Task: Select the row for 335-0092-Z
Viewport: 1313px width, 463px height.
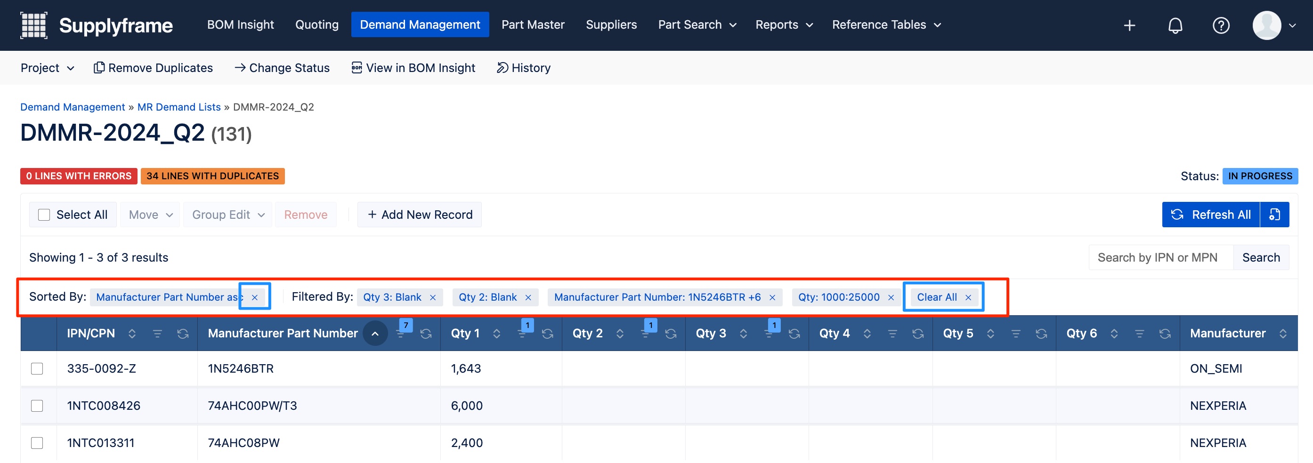Action: 37,369
